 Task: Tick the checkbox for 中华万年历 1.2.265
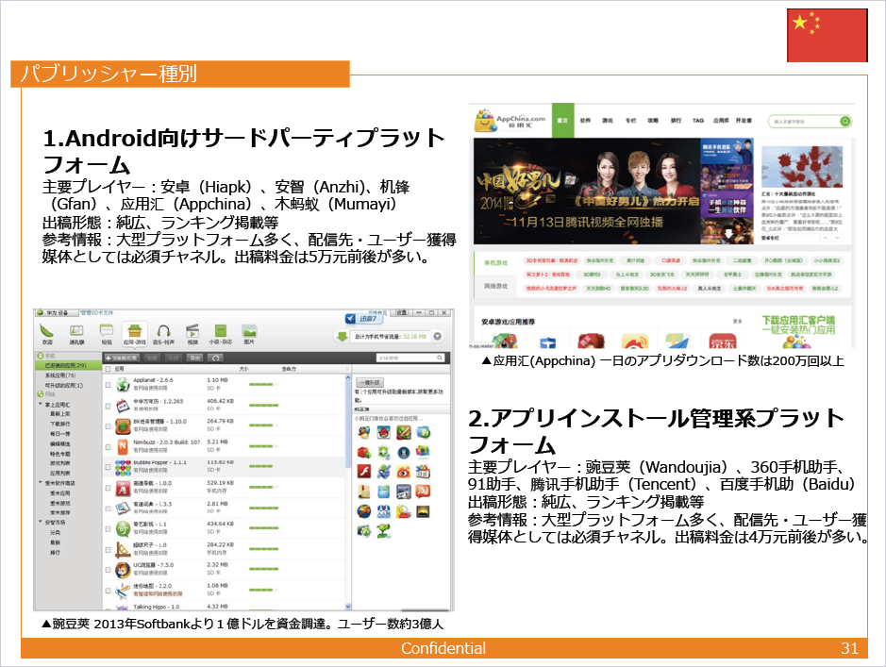108,406
